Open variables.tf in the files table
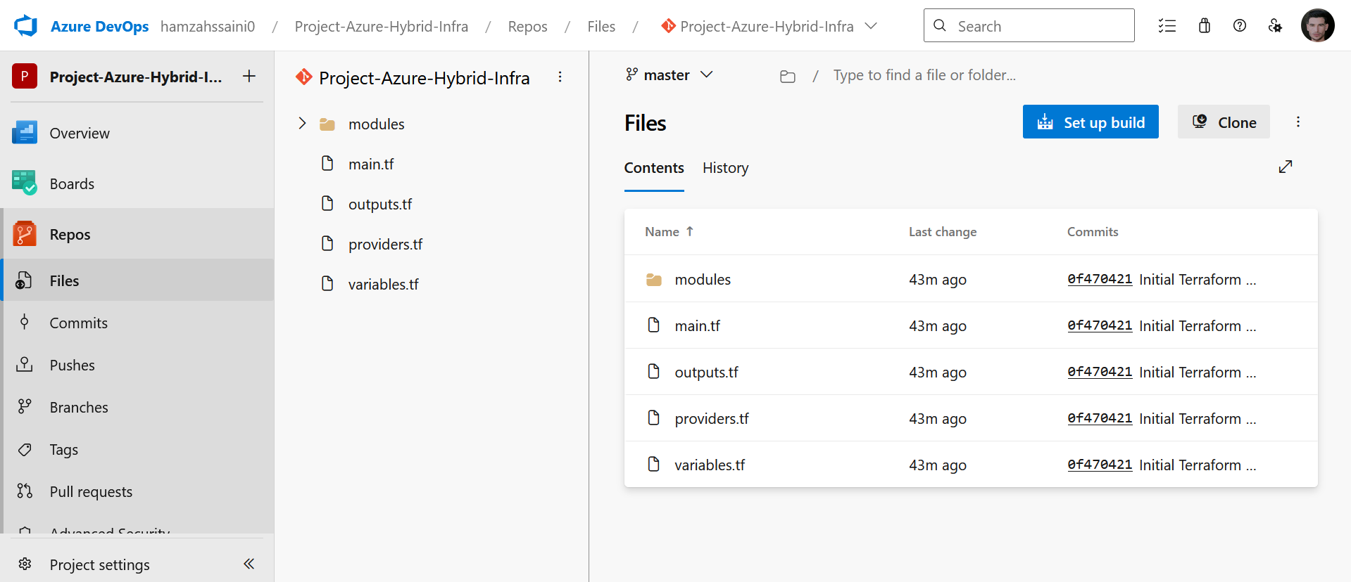1351x582 pixels. 710,465
